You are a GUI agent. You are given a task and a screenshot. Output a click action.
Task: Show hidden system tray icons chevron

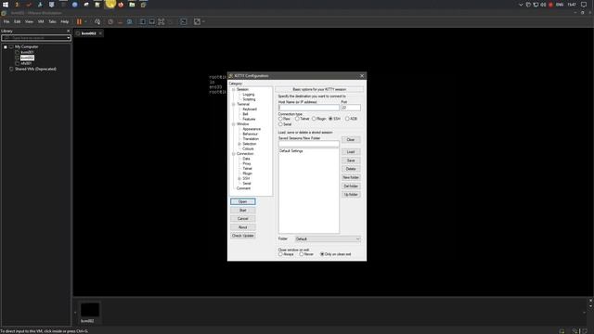tap(521, 5)
